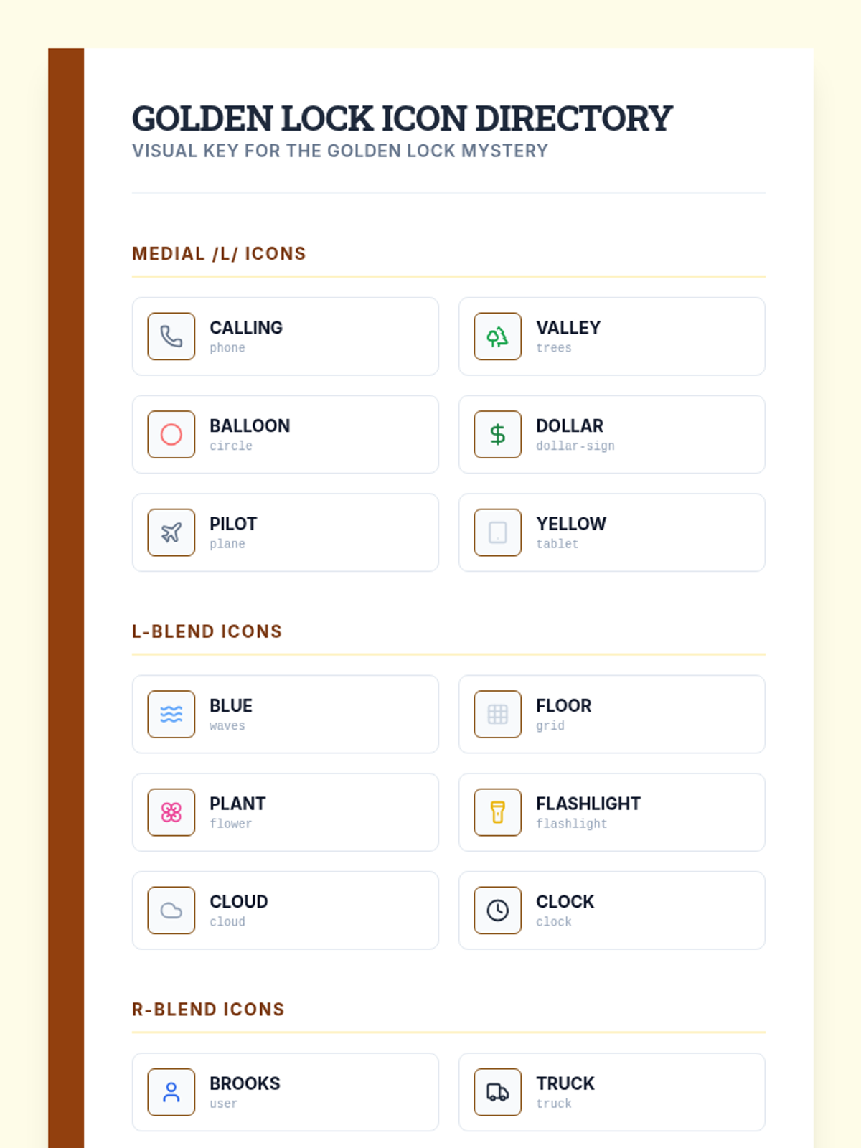
Task: Select the green dollar-sign icon
Action: click(x=497, y=434)
